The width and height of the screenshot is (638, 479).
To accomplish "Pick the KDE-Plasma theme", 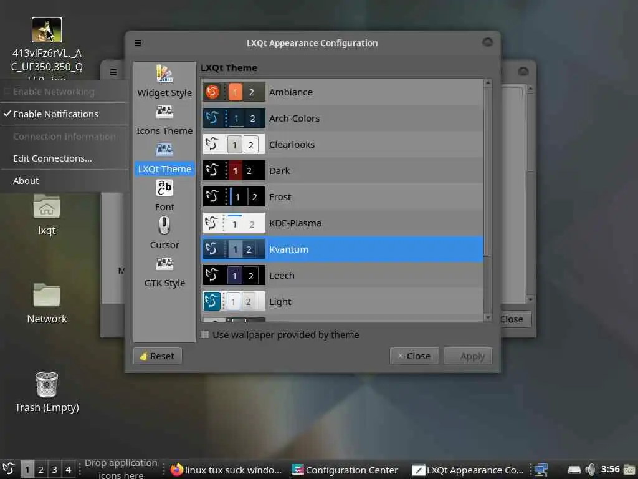I will click(x=343, y=223).
